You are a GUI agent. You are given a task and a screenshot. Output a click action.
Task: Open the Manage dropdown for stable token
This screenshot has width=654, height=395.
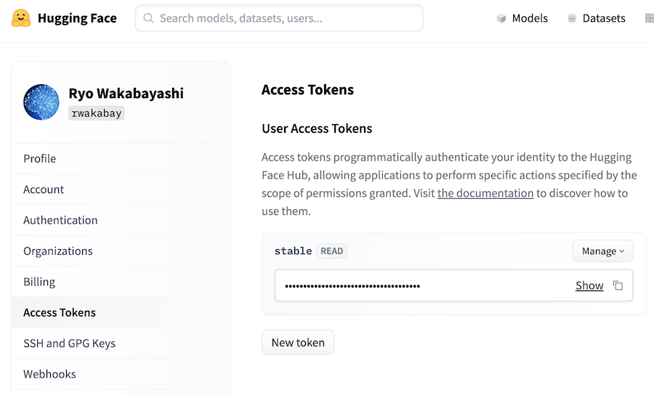602,251
